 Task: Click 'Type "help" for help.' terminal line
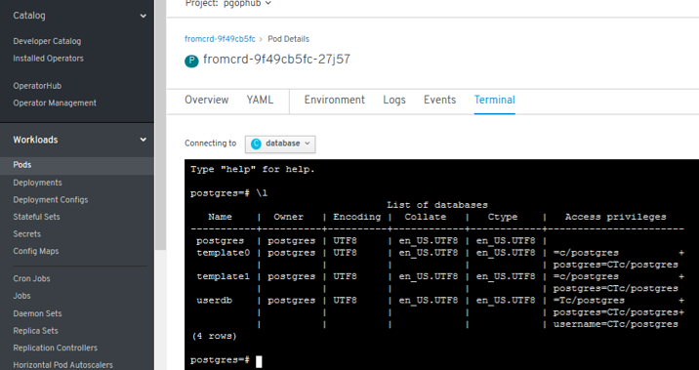[x=253, y=170]
